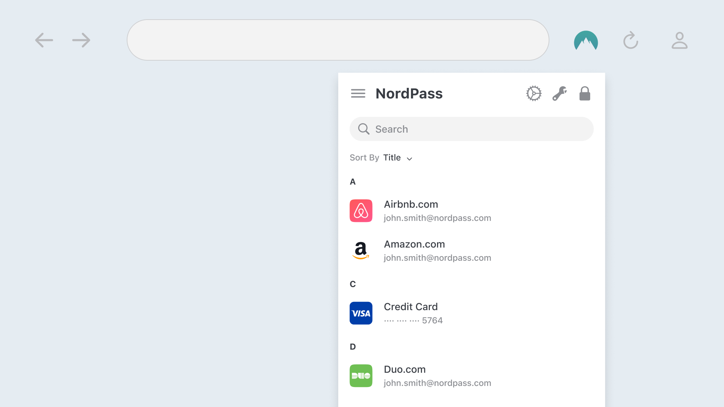
Task: Reload the page with refresh icon
Action: (x=630, y=40)
